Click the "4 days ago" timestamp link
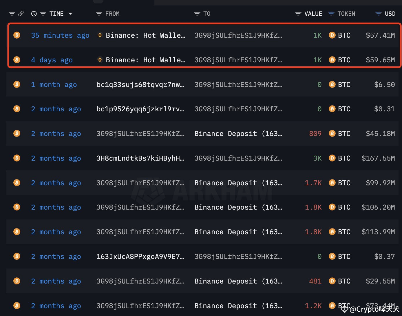The image size is (402, 316). click(52, 60)
